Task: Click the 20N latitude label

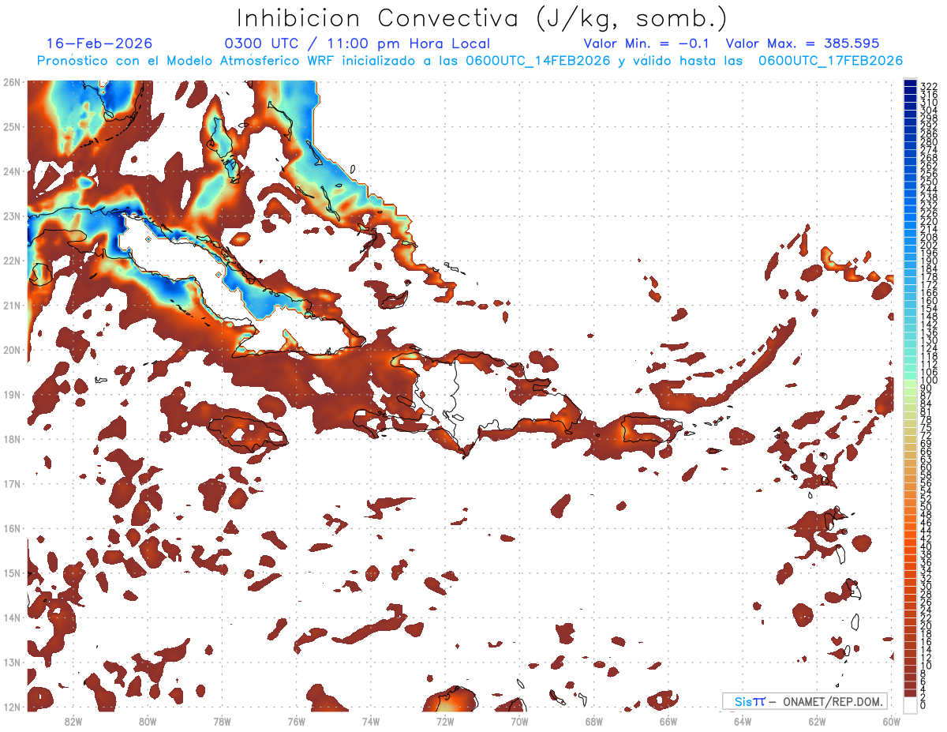Action: tap(12, 350)
